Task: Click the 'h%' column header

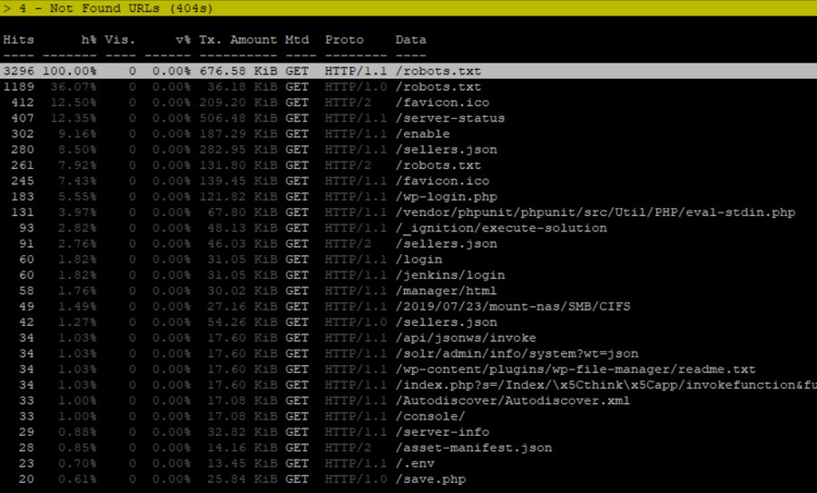Action: tap(89, 40)
